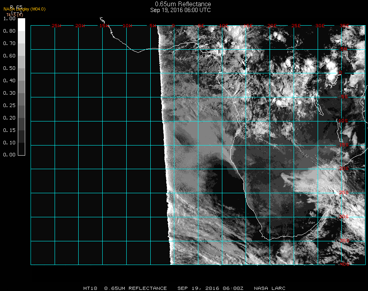
Task: Click the 20S latitude label
Action: 344,169
